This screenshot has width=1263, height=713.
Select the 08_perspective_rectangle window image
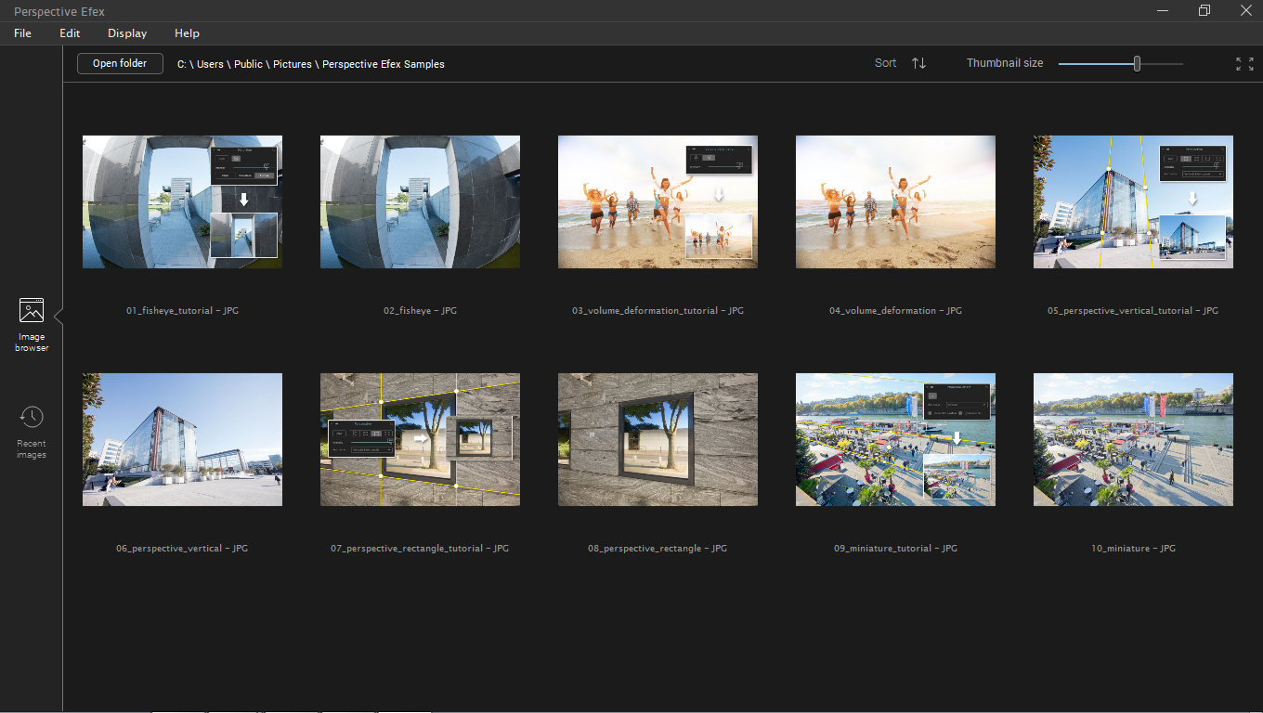coord(658,440)
